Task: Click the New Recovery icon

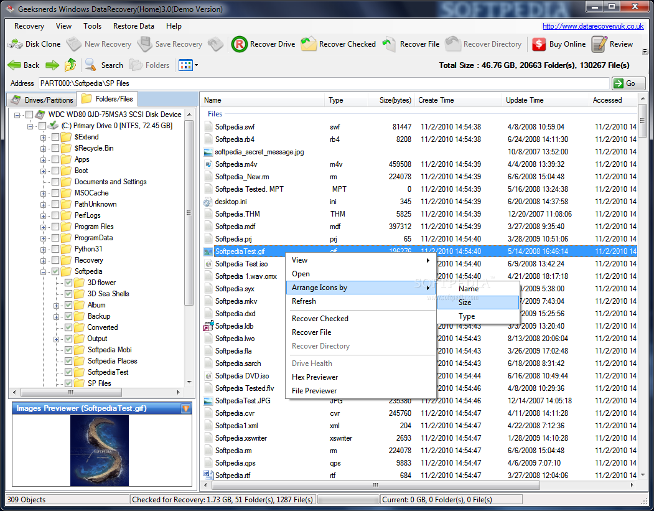Action: pos(74,44)
